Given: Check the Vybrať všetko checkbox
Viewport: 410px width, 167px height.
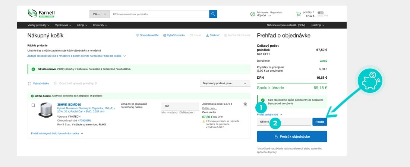Looking at the screenshot, I should click(29, 83).
